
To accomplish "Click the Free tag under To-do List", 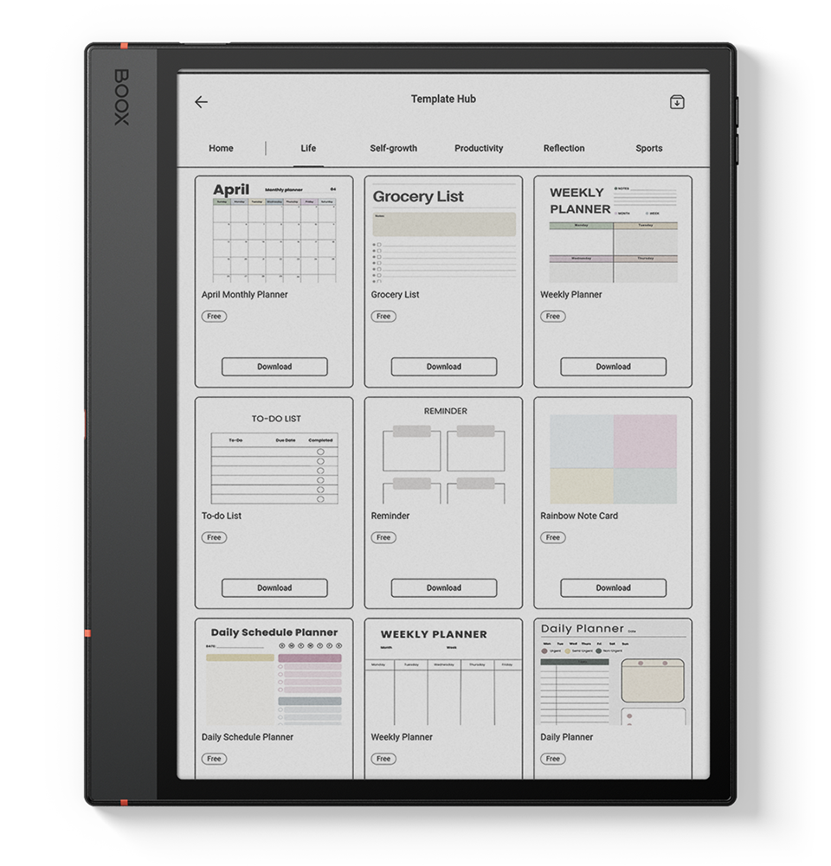I will click(x=214, y=537).
